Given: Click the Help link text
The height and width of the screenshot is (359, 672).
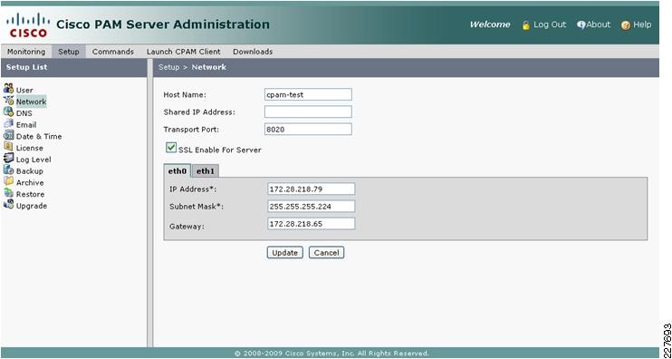Looking at the screenshot, I should click(642, 24).
